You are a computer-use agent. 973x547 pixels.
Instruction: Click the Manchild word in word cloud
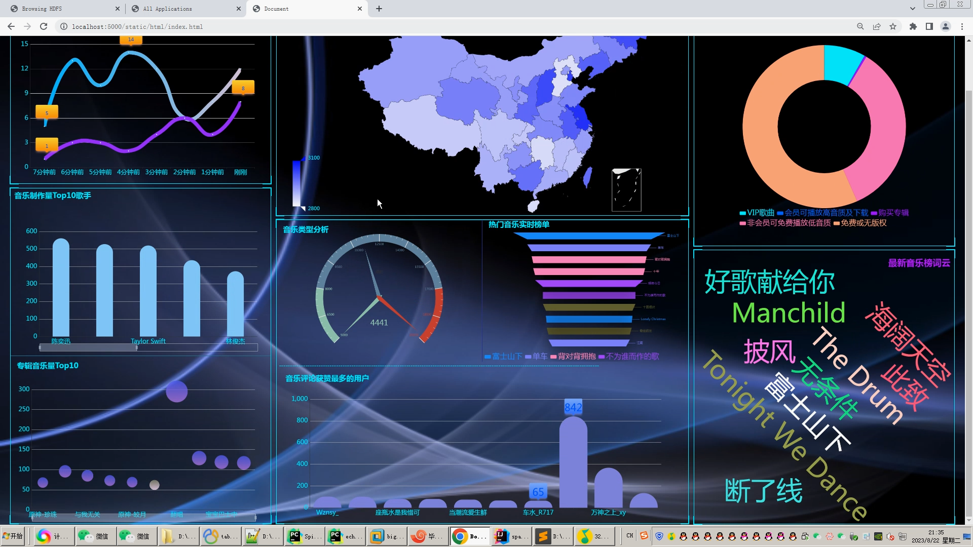point(789,312)
